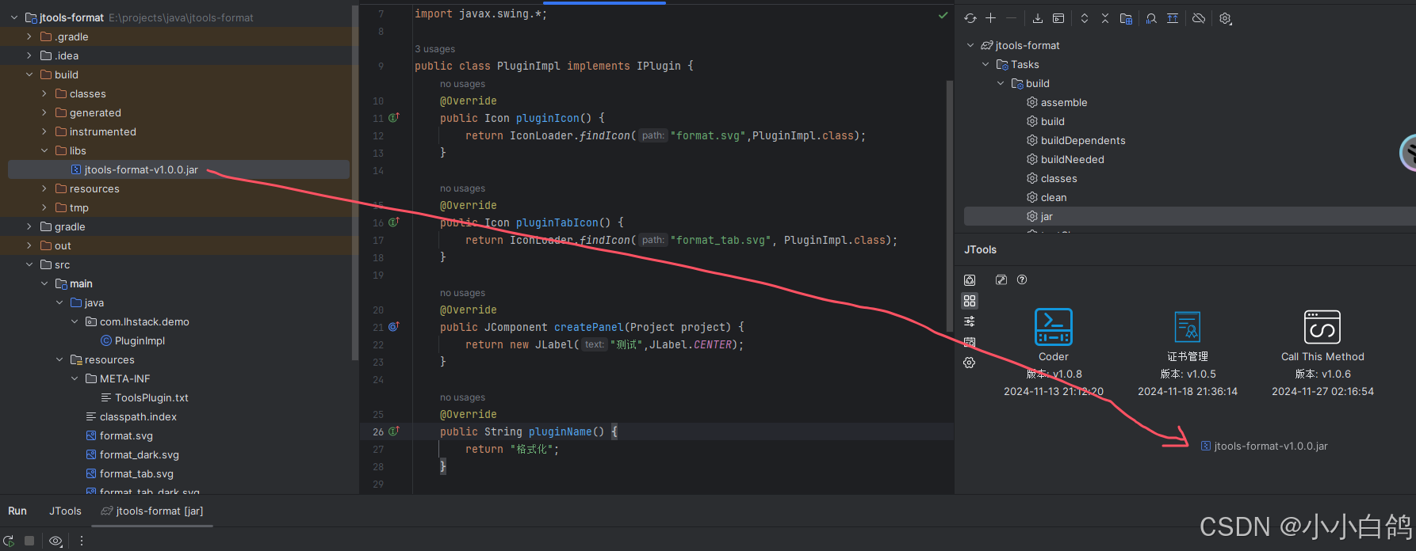The height and width of the screenshot is (551, 1416).
Task: Select the jar Gradle task
Action: [x=1189, y=216]
